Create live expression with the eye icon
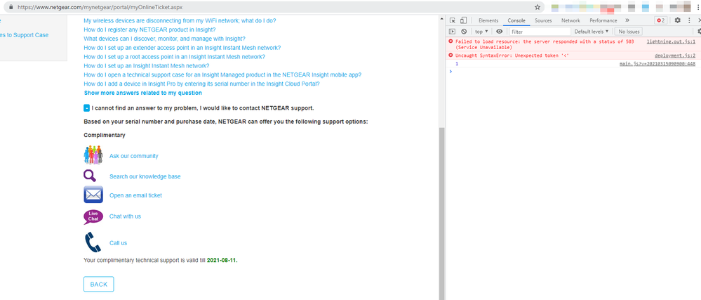 tap(500, 32)
